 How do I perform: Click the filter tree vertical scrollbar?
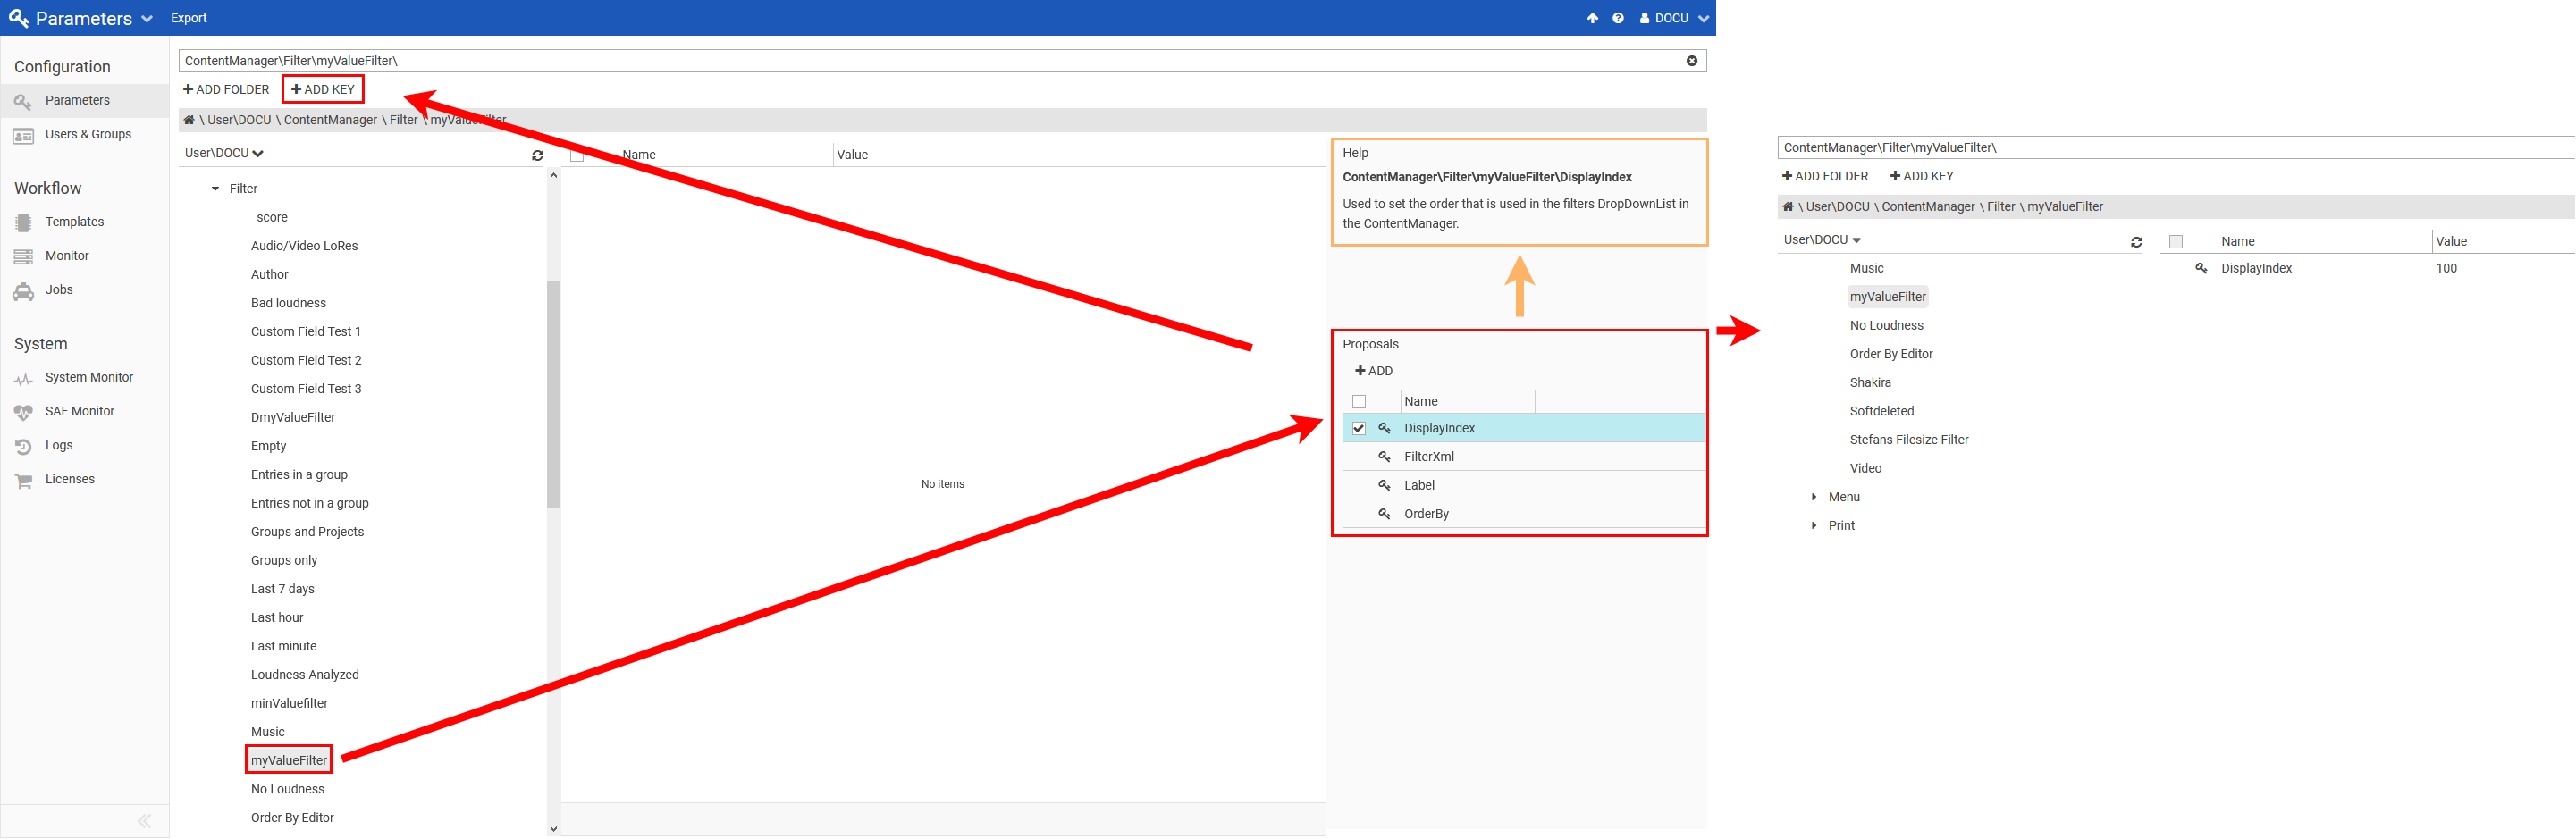pos(553,394)
